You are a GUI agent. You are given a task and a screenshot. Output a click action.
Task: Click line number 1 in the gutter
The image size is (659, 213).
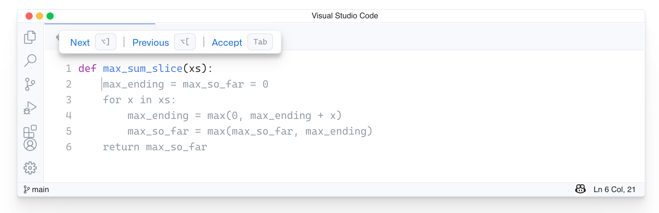click(68, 69)
